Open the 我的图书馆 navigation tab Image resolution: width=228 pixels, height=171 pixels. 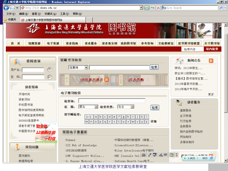tap(128, 43)
